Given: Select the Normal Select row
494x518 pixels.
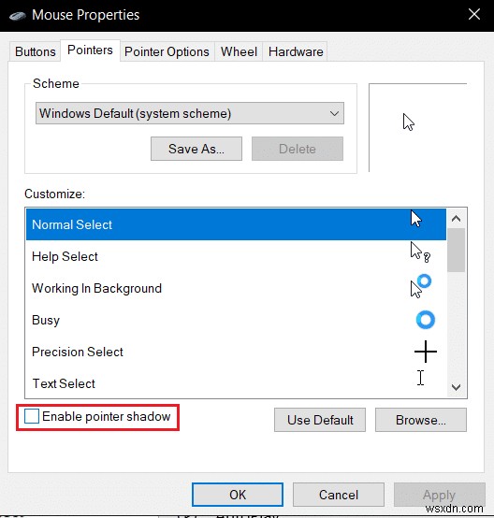Looking at the screenshot, I should (236, 224).
